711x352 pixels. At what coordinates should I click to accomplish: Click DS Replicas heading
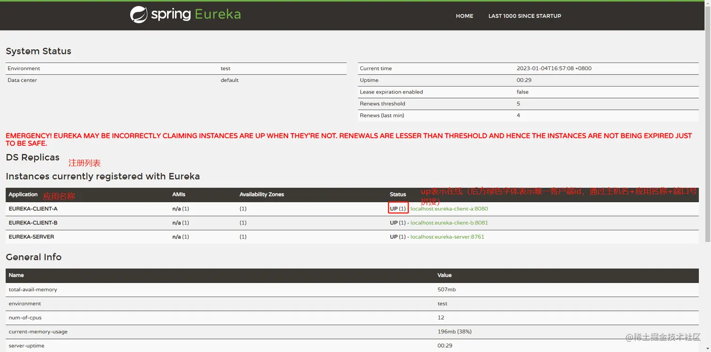[32, 157]
